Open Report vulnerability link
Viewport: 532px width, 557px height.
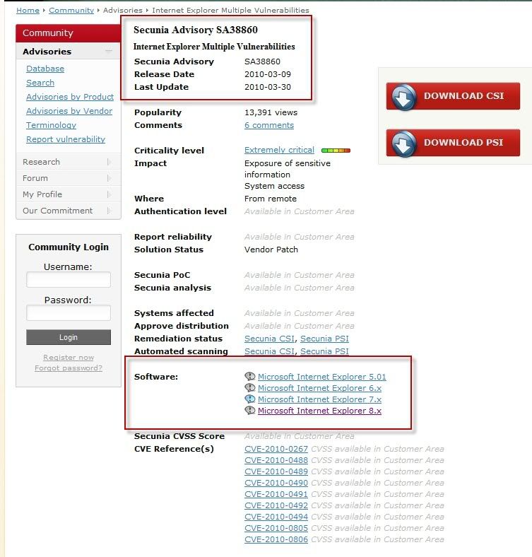(x=66, y=139)
